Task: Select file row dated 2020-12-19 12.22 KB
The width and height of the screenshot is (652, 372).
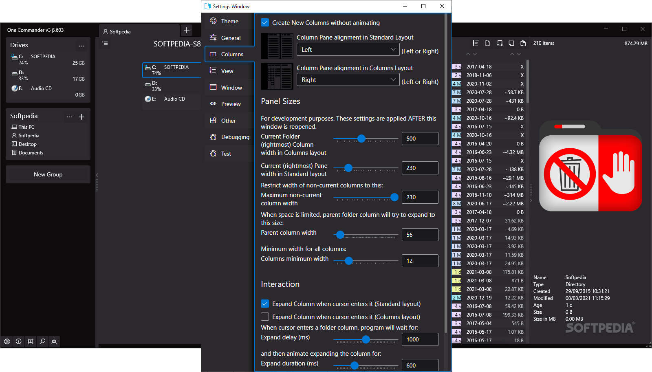Action: pos(488,298)
